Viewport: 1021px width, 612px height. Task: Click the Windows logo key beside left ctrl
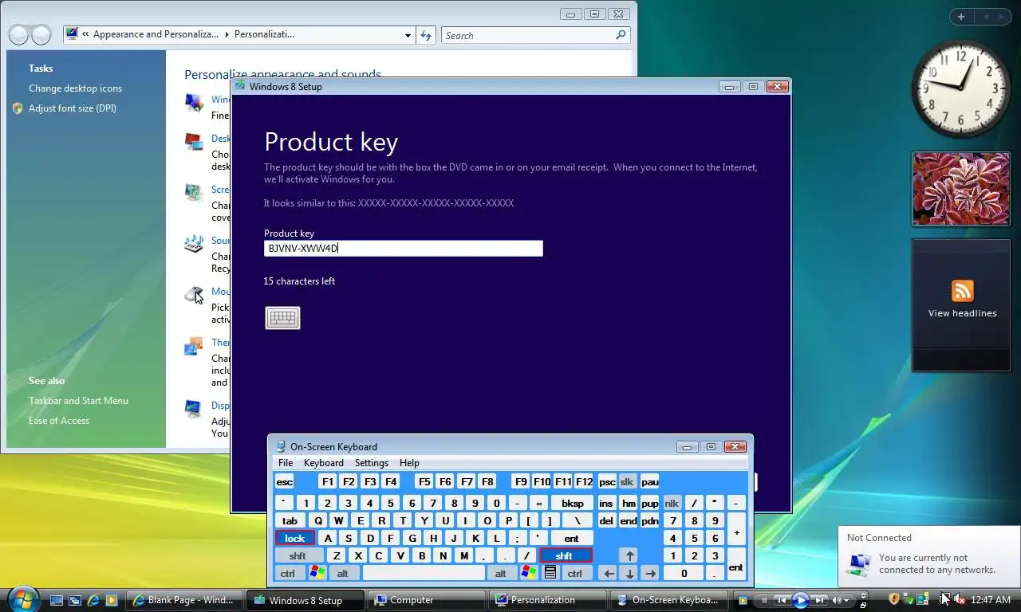(x=317, y=573)
